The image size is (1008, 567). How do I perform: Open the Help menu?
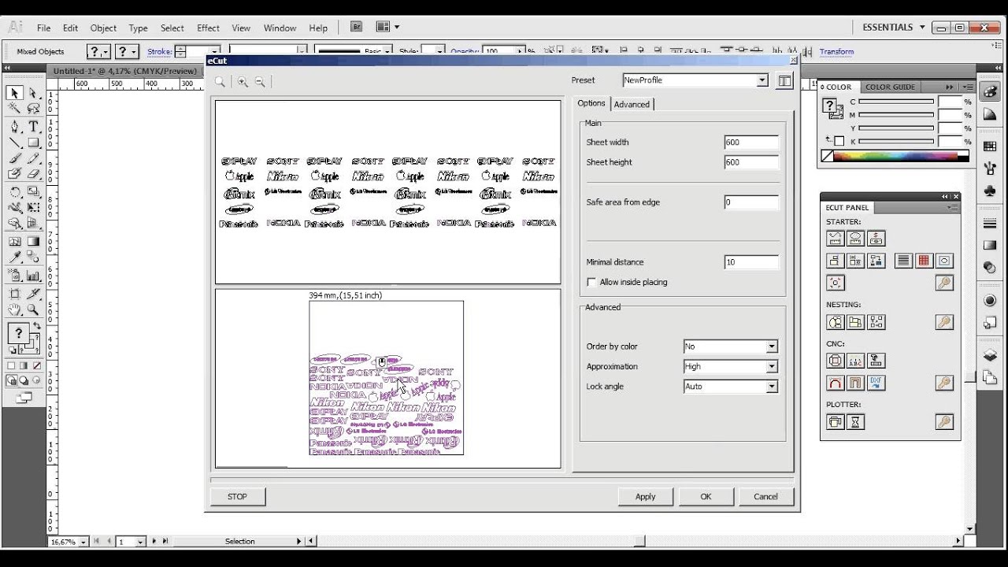coord(318,28)
